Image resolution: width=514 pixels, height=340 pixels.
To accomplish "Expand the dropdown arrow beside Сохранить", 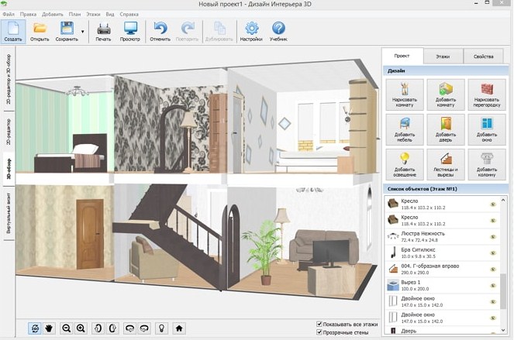I will 83,32.
